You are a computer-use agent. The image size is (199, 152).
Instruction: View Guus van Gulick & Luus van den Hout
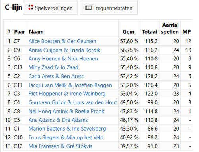[x=73, y=102]
